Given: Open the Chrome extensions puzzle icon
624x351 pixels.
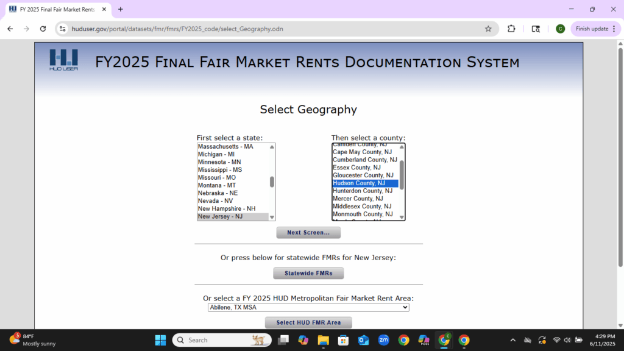Looking at the screenshot, I should [511, 29].
